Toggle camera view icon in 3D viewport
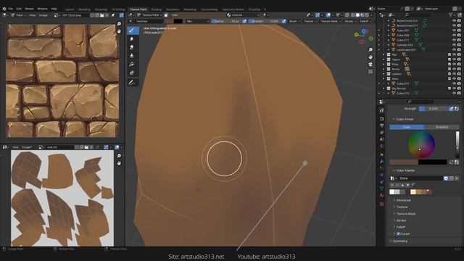464x261 pixels. [x=370, y=65]
